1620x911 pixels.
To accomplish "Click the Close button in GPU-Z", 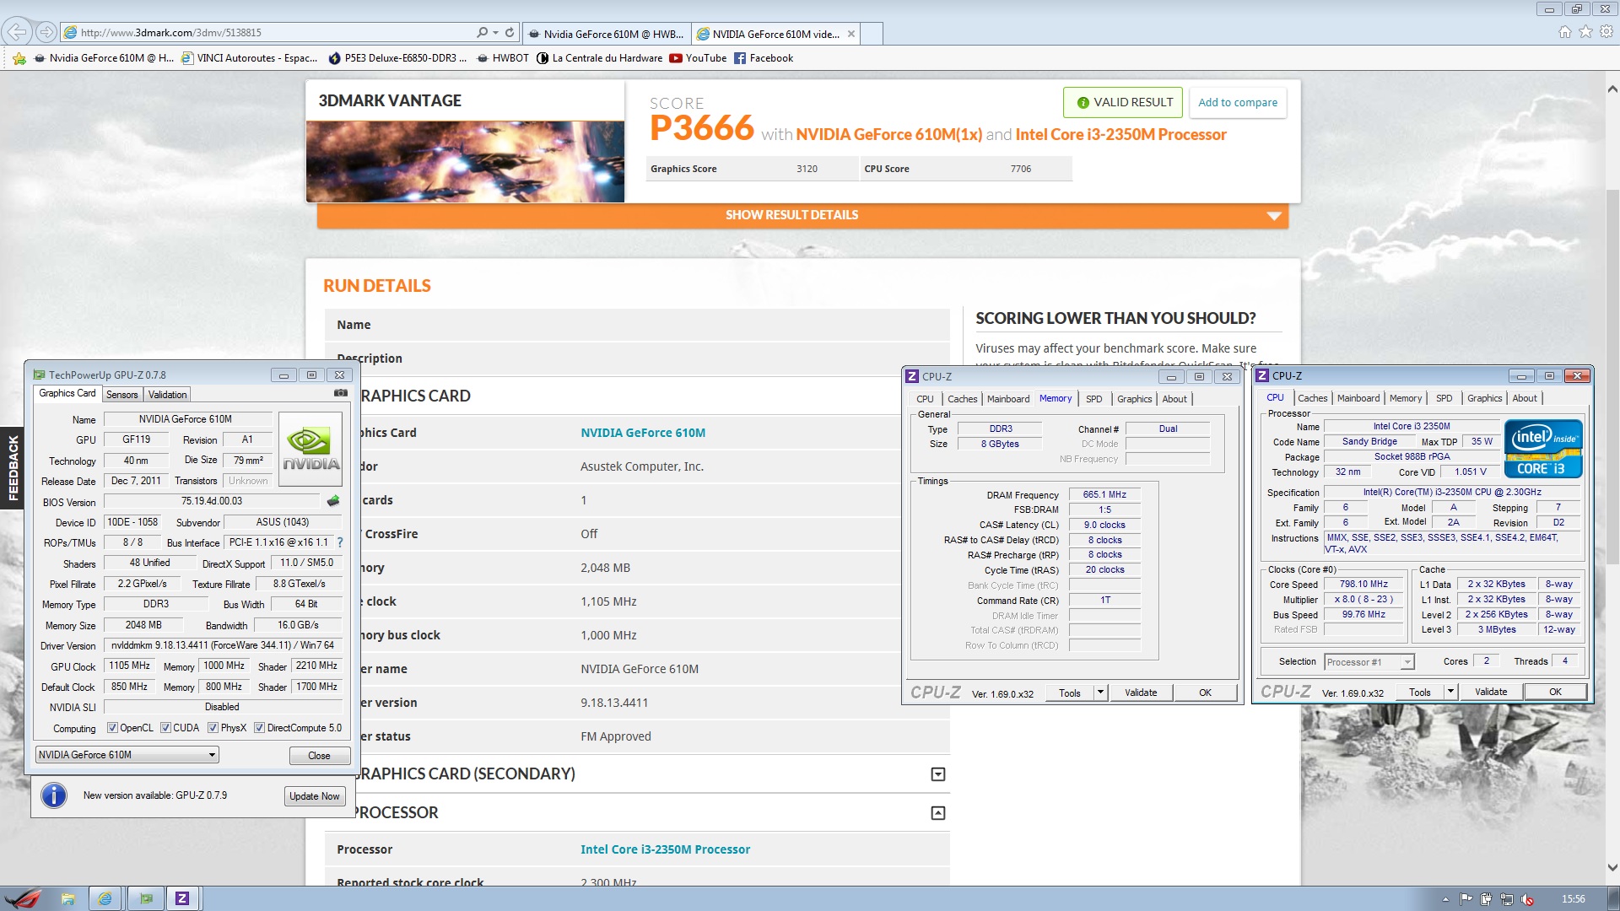I will coord(319,756).
